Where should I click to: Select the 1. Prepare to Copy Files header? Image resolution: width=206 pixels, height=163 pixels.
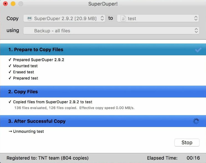click(x=103, y=50)
